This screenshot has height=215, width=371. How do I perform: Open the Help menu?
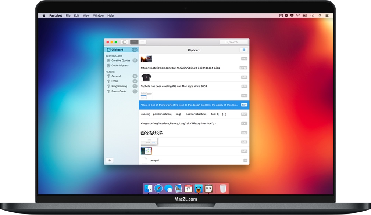pyautogui.click(x=111, y=15)
